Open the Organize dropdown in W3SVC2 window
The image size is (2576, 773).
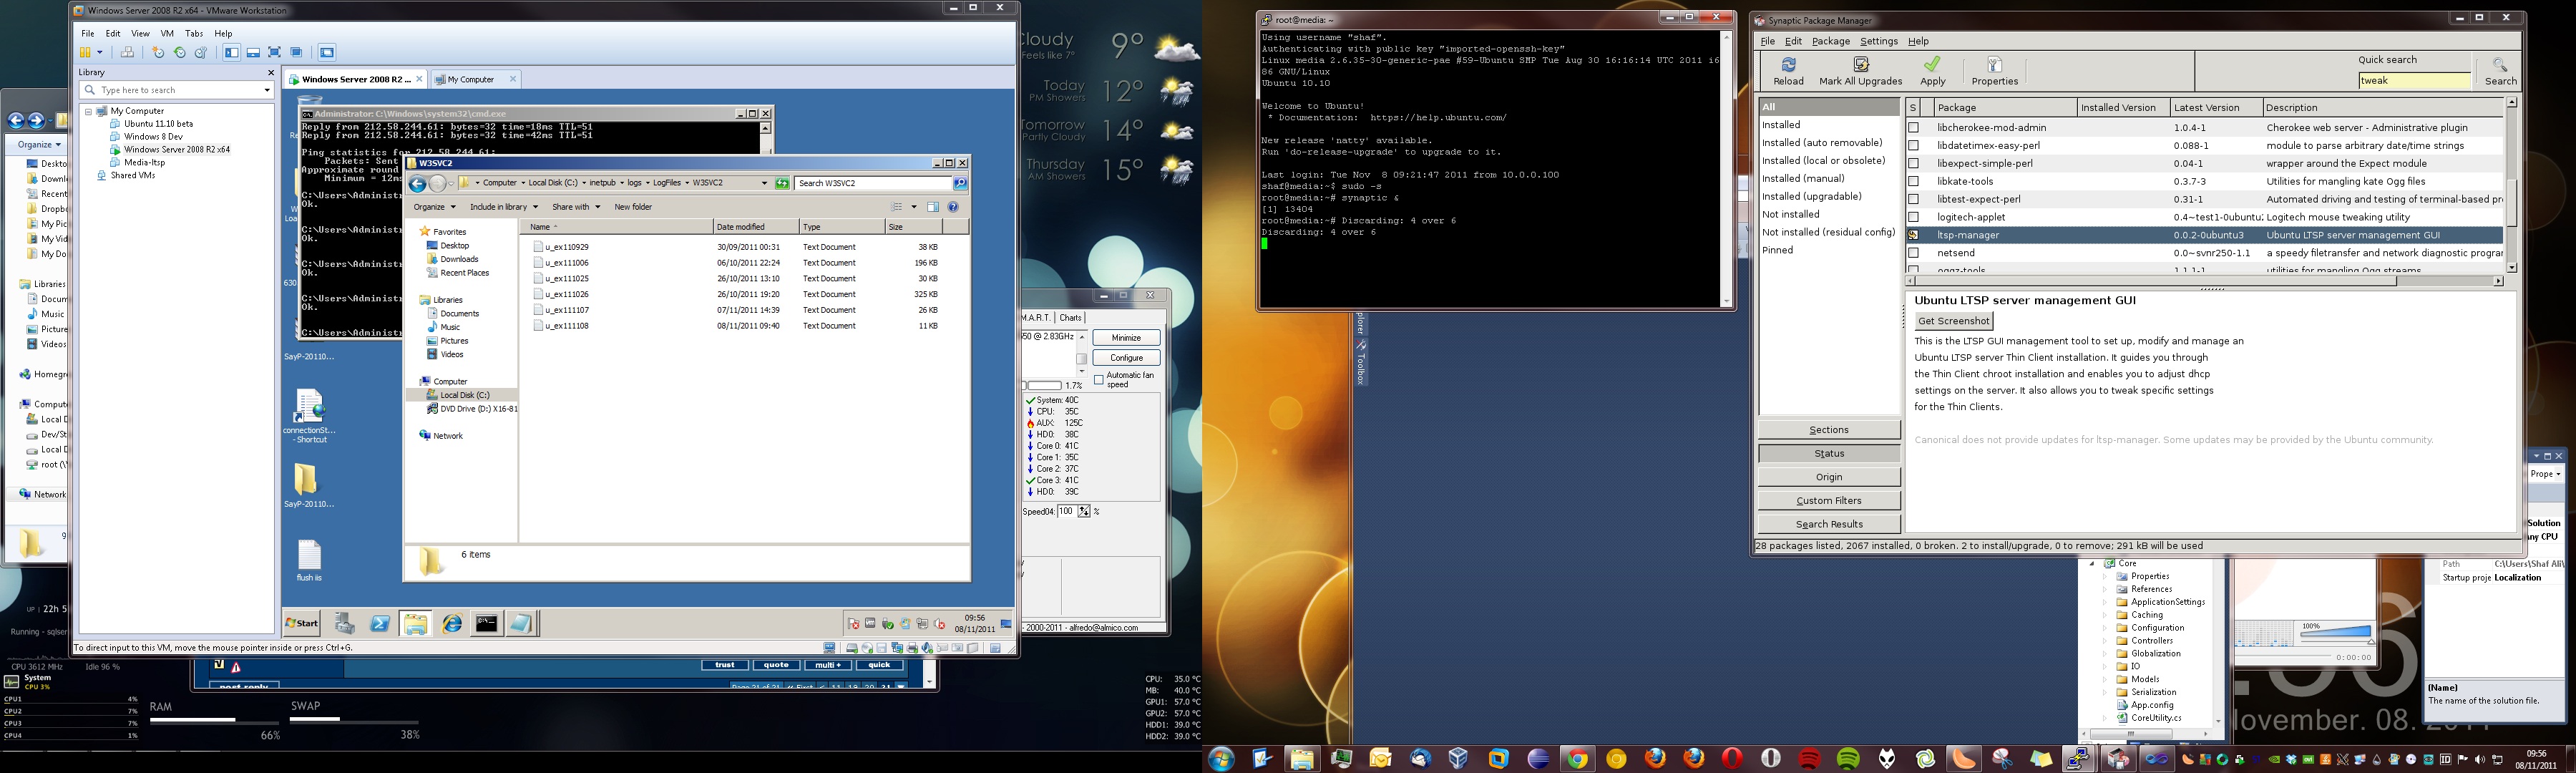tap(434, 207)
